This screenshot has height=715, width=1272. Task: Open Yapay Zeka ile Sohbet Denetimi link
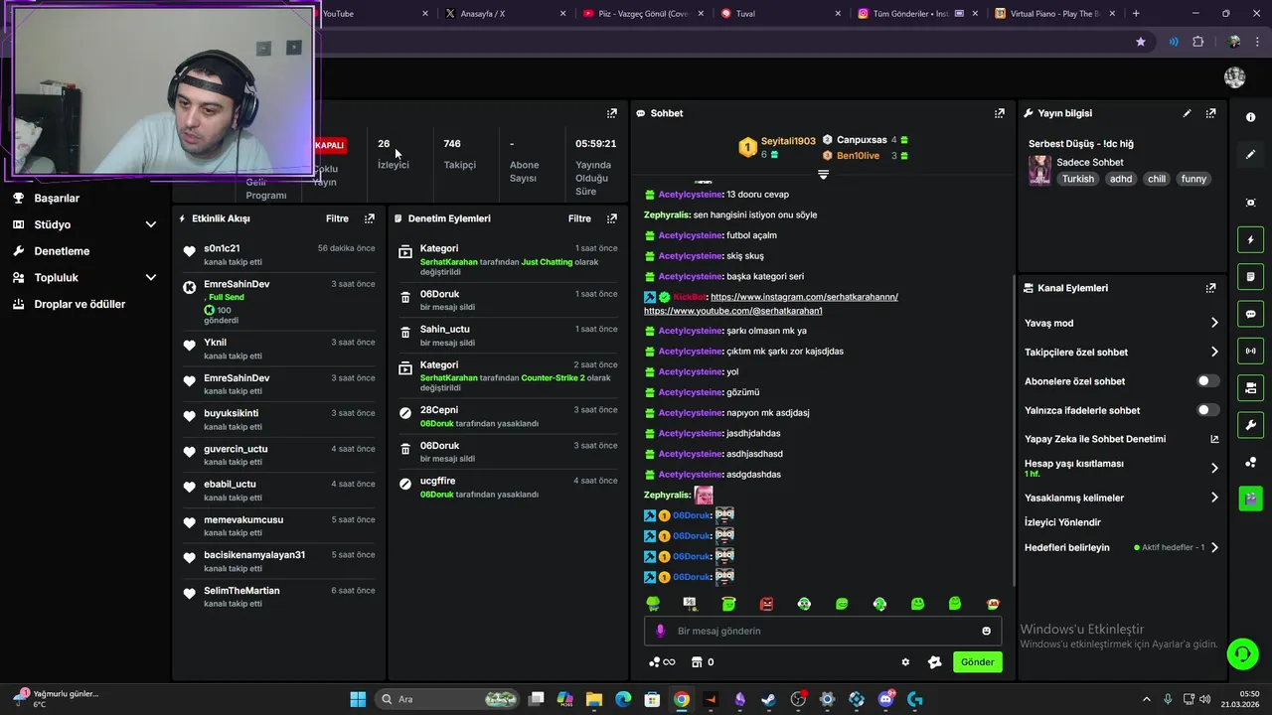1121,439
